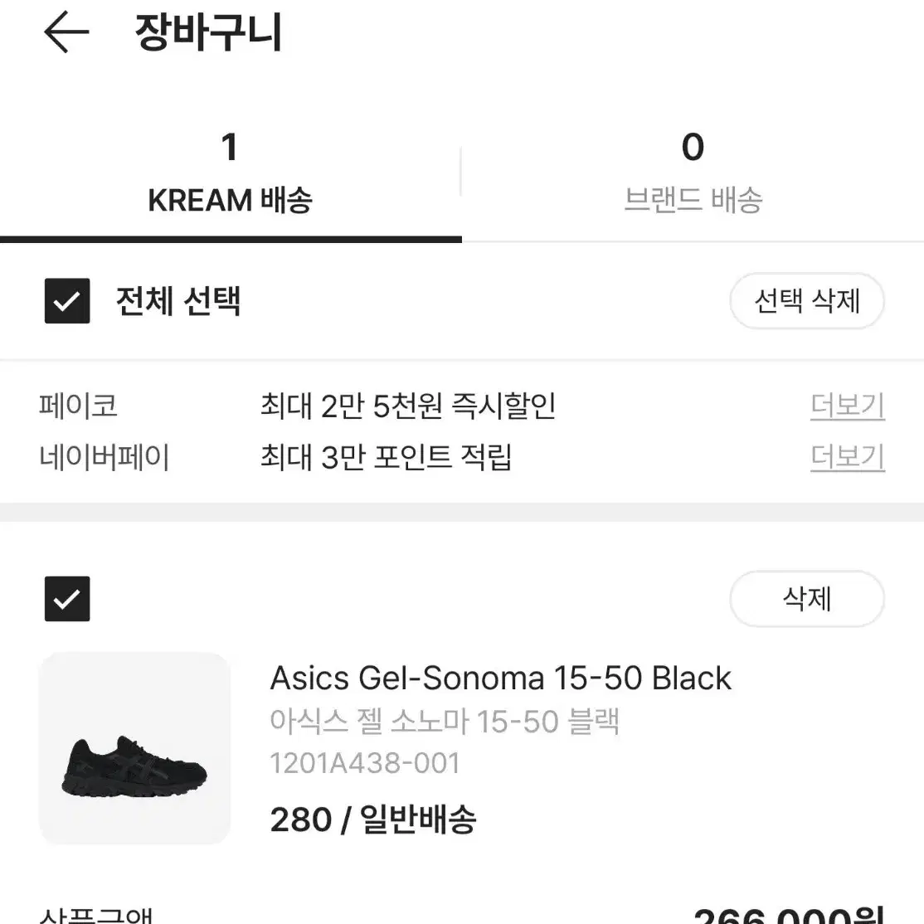The width and height of the screenshot is (924, 924).
Task: Click the 삭제 button on the Asics item
Action: [x=806, y=599]
